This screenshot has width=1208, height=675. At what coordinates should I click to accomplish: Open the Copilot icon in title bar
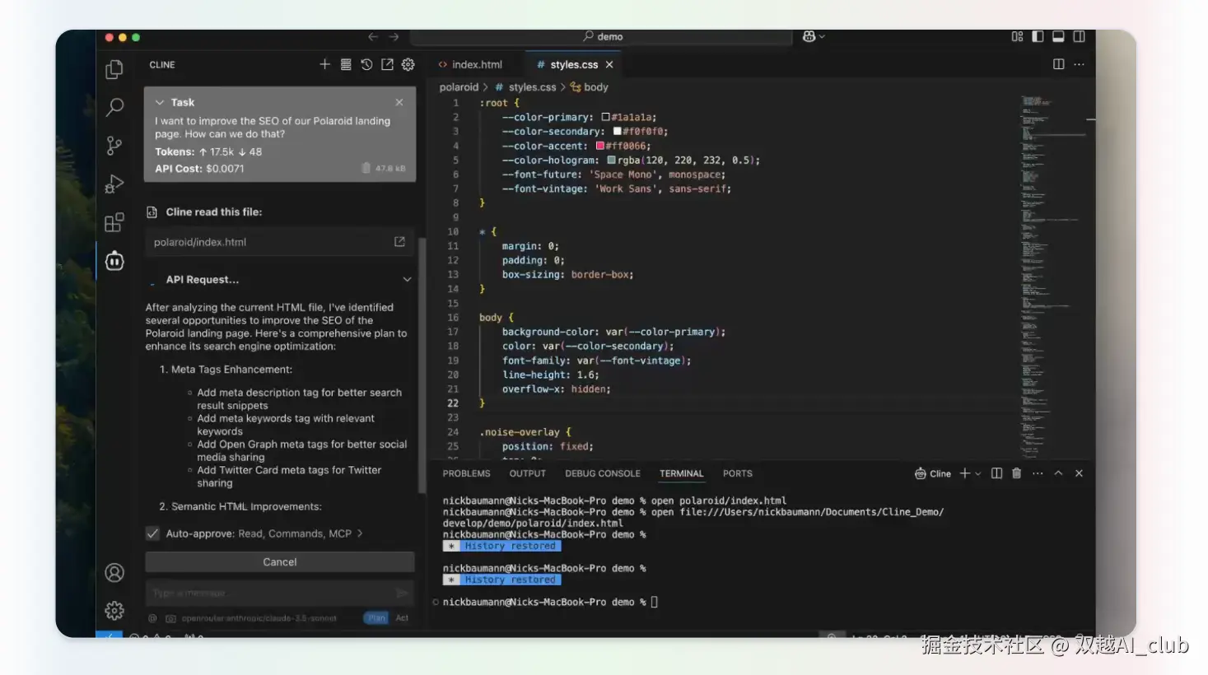click(x=809, y=36)
